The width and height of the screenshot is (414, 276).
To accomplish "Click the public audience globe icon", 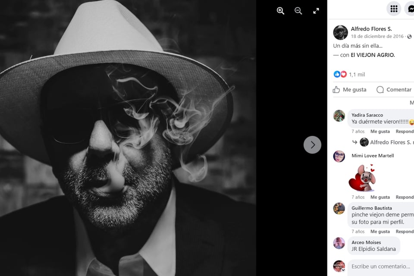I will [409, 37].
